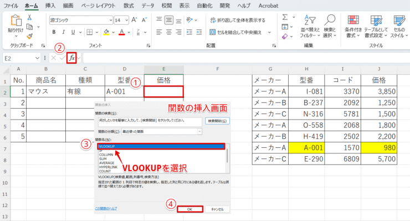Image resolution: width=410 pixels, height=221 pixels.
Task: Increase font size with large A icon
Action: point(134,20)
